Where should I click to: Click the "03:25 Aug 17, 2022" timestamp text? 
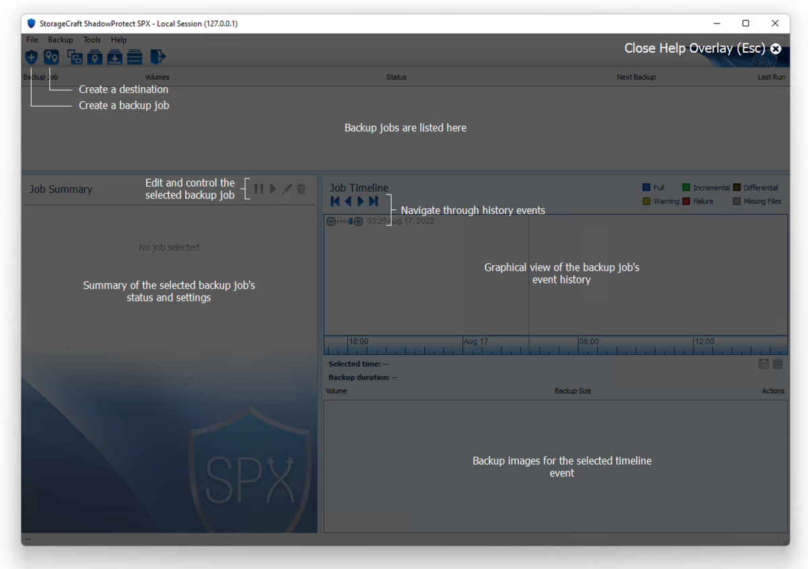point(401,222)
